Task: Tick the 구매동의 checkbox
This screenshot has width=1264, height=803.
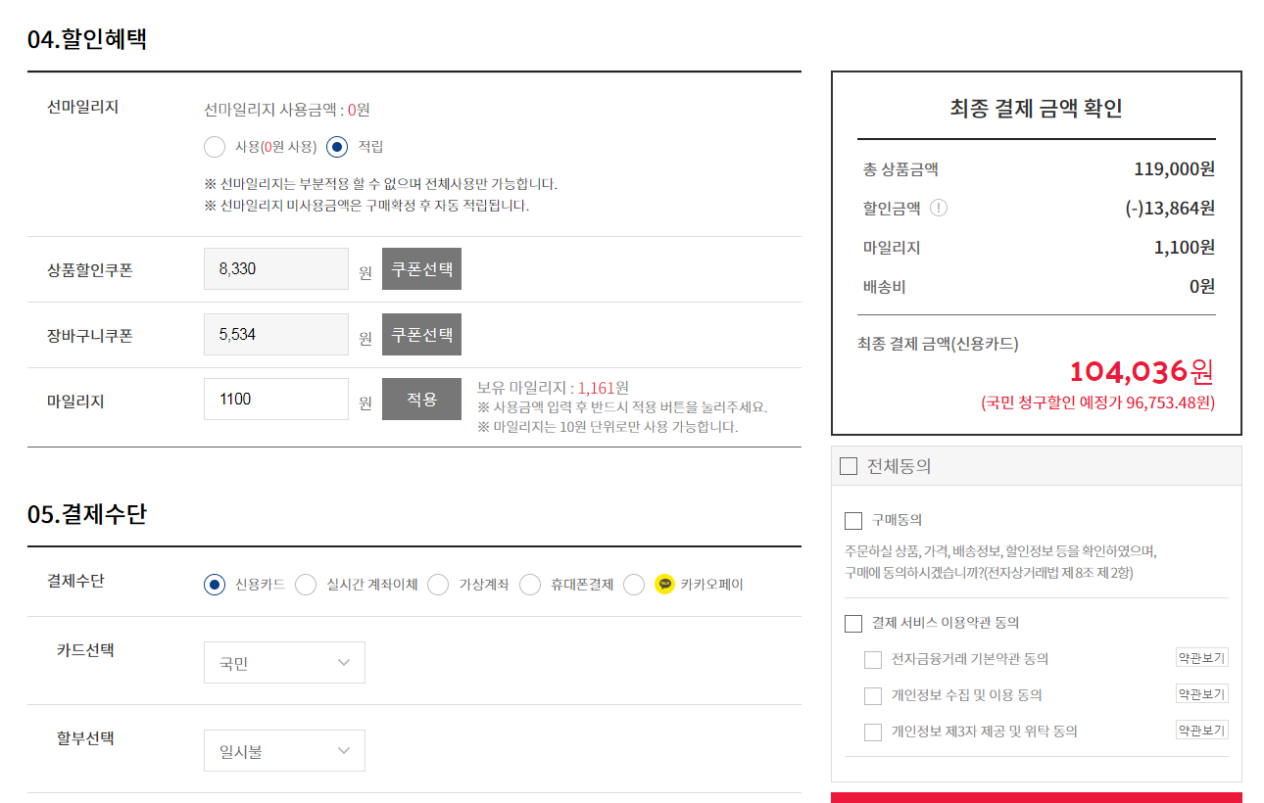Action: click(x=853, y=520)
